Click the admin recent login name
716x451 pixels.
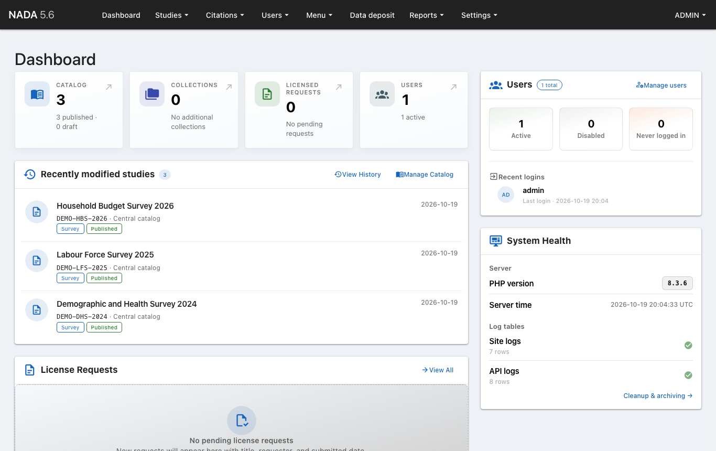(534, 190)
